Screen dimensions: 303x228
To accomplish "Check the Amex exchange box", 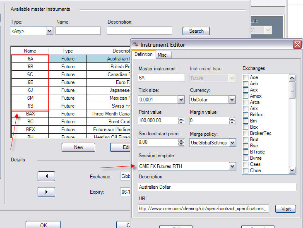I will click(245, 96).
